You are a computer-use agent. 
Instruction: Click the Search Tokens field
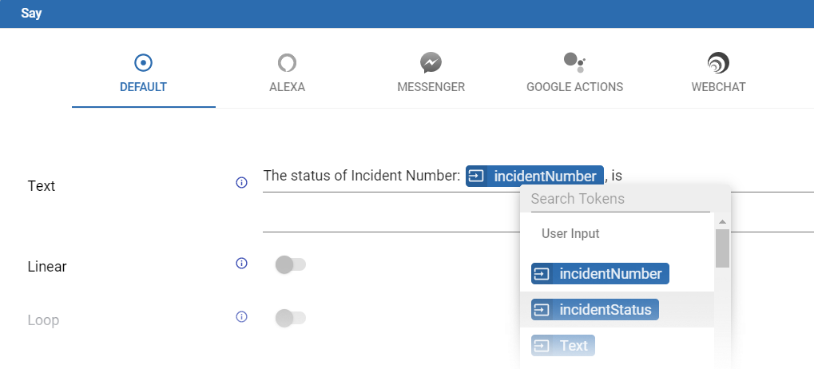[x=620, y=199]
